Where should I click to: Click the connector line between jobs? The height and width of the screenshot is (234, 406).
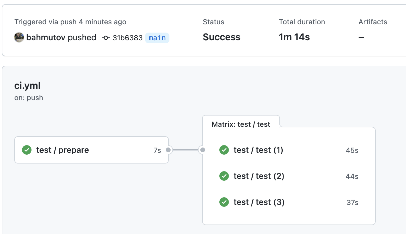coord(185,150)
